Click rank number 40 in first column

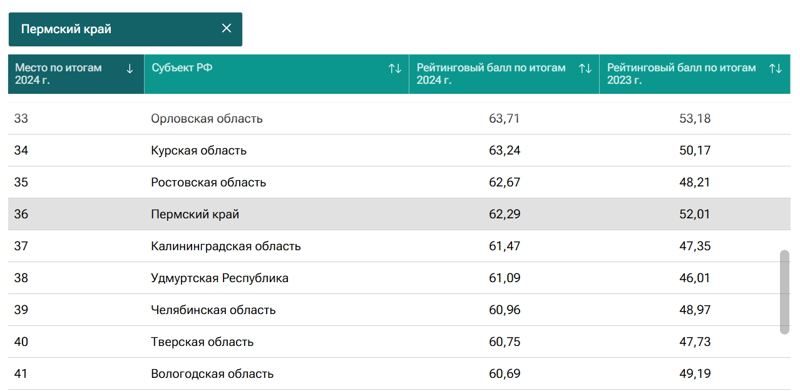pyautogui.click(x=21, y=342)
